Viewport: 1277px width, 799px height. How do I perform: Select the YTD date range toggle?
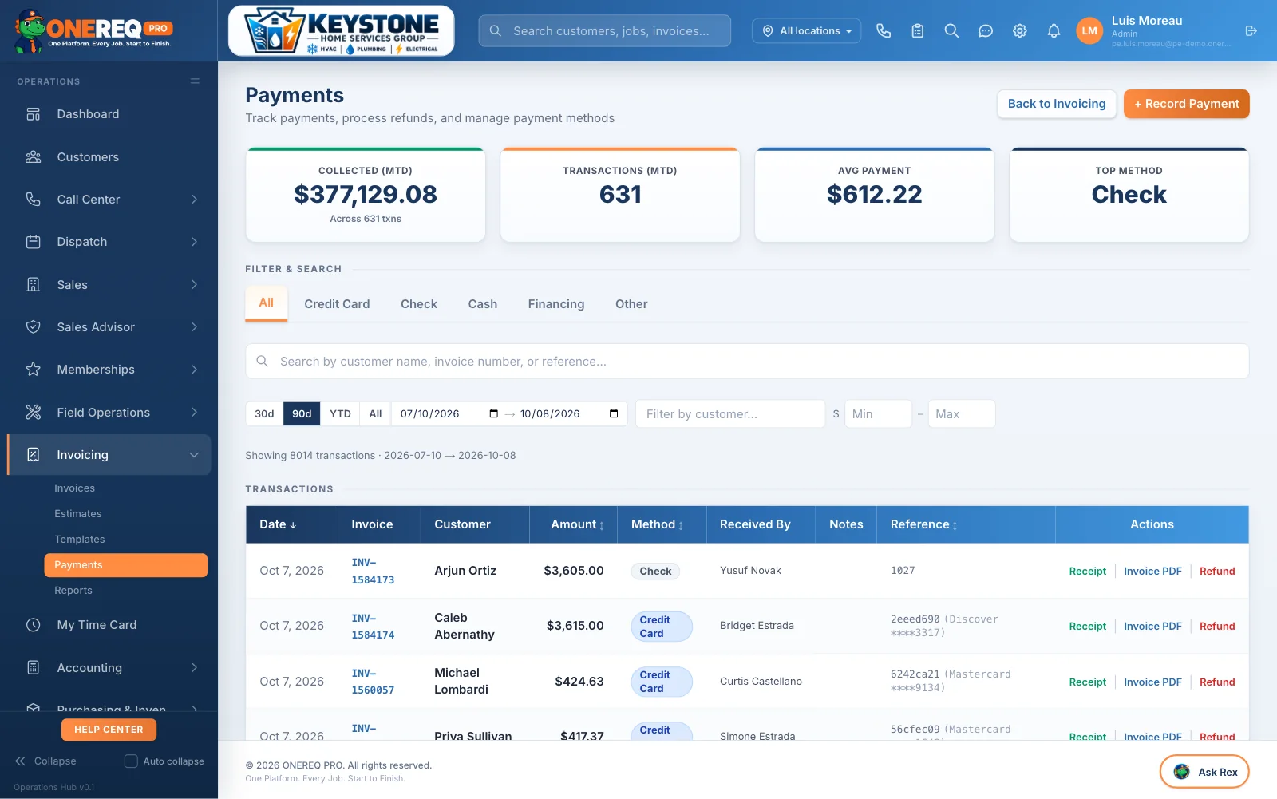coord(340,413)
